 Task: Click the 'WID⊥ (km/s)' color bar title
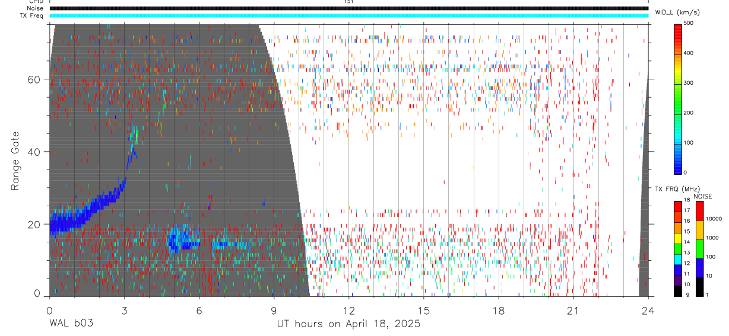[x=679, y=12]
